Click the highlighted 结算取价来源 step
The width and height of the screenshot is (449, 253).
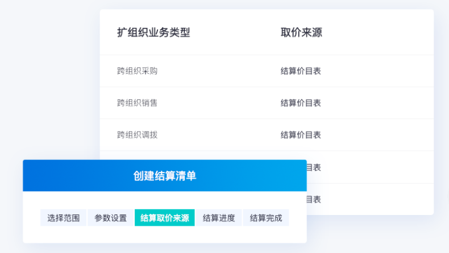165,218
